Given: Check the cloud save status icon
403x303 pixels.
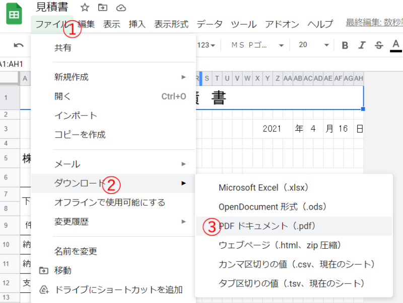Looking at the screenshot, I should point(120,8).
